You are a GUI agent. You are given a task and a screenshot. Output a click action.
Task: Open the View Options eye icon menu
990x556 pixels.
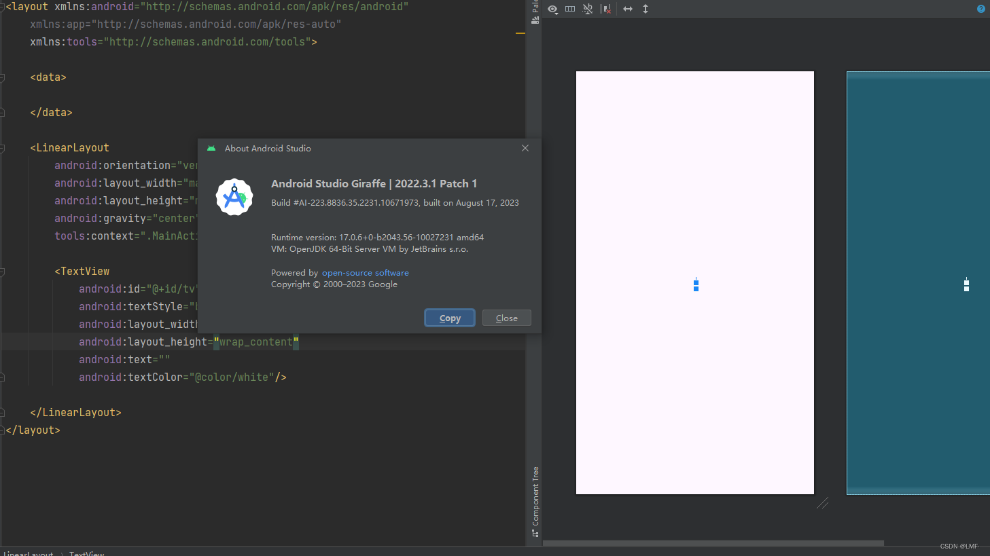pyautogui.click(x=552, y=8)
